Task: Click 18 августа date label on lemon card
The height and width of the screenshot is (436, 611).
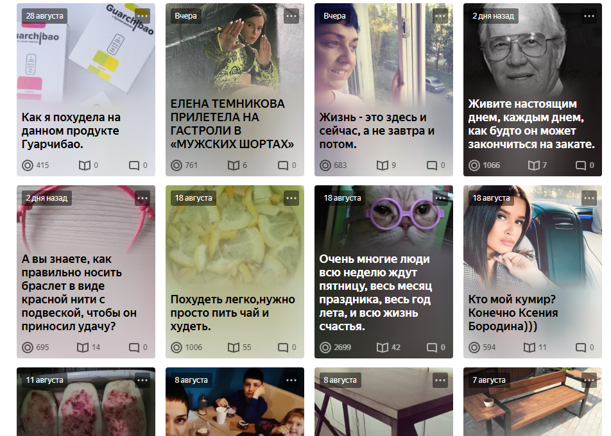Action: point(194,198)
